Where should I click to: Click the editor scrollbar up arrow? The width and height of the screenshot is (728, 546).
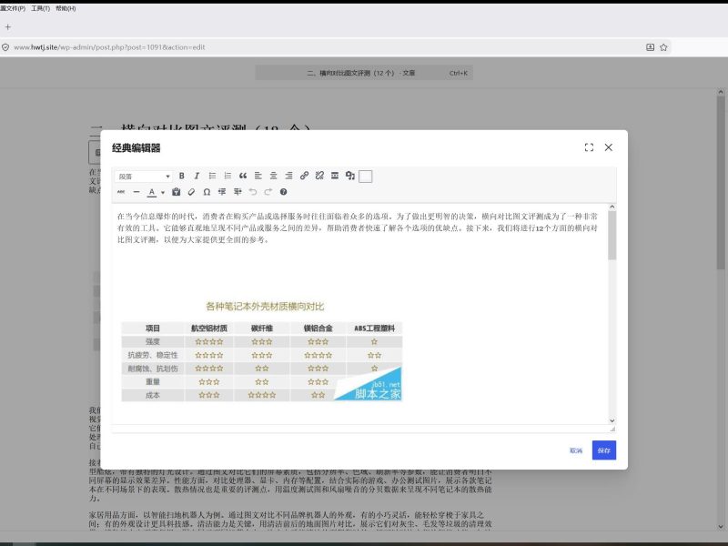[x=612, y=207]
